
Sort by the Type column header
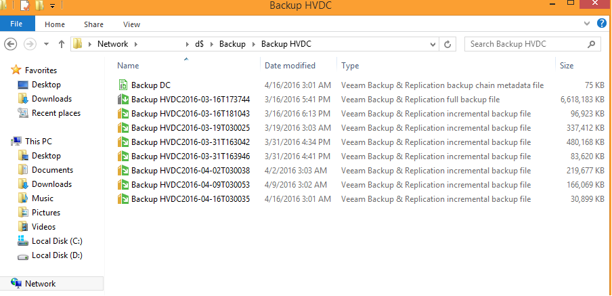(445, 65)
